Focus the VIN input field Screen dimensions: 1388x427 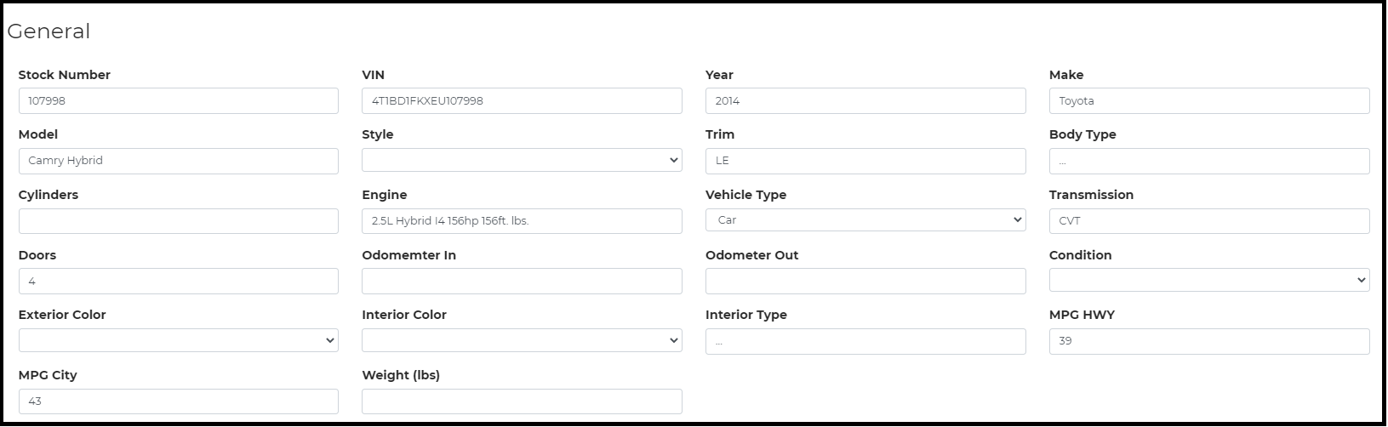[522, 100]
